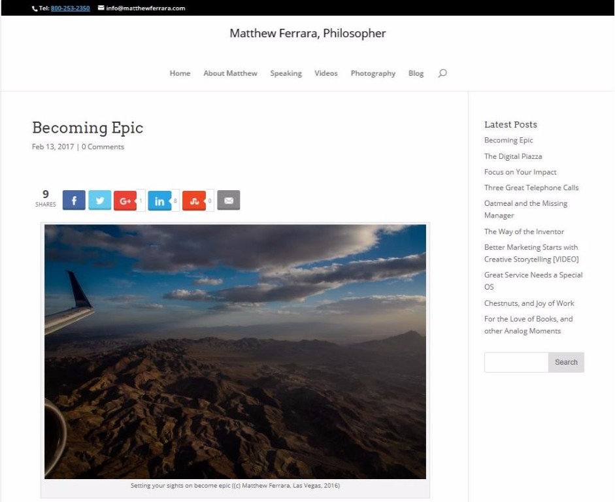615x502 pixels.
Task: Focus the sidebar search text field
Action: (516, 362)
